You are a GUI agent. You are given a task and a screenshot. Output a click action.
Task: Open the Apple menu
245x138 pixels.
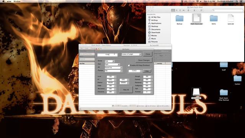(3, 1)
